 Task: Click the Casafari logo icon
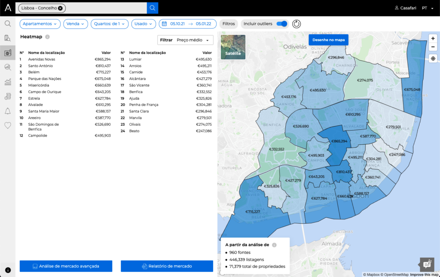click(x=8, y=8)
